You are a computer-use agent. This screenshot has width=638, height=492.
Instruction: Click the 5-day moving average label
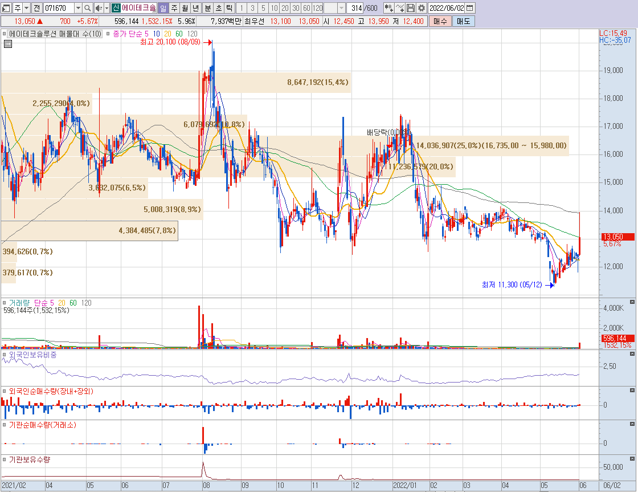click(x=146, y=34)
